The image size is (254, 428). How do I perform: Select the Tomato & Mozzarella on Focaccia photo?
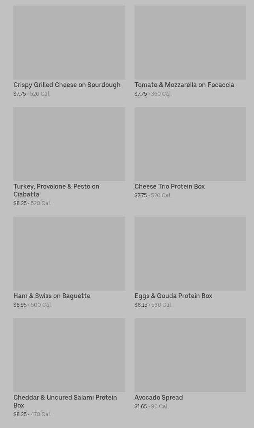point(190,43)
